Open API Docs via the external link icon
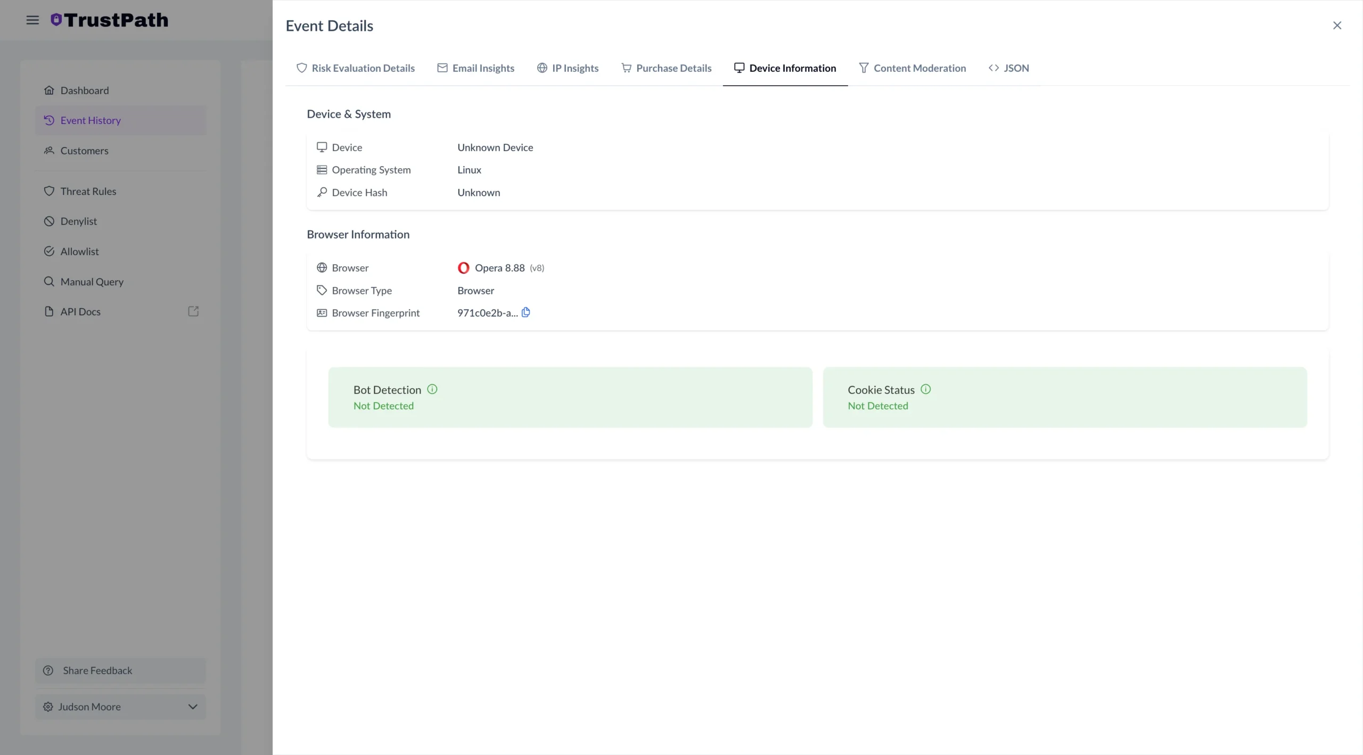This screenshot has height=755, width=1363. tap(193, 311)
